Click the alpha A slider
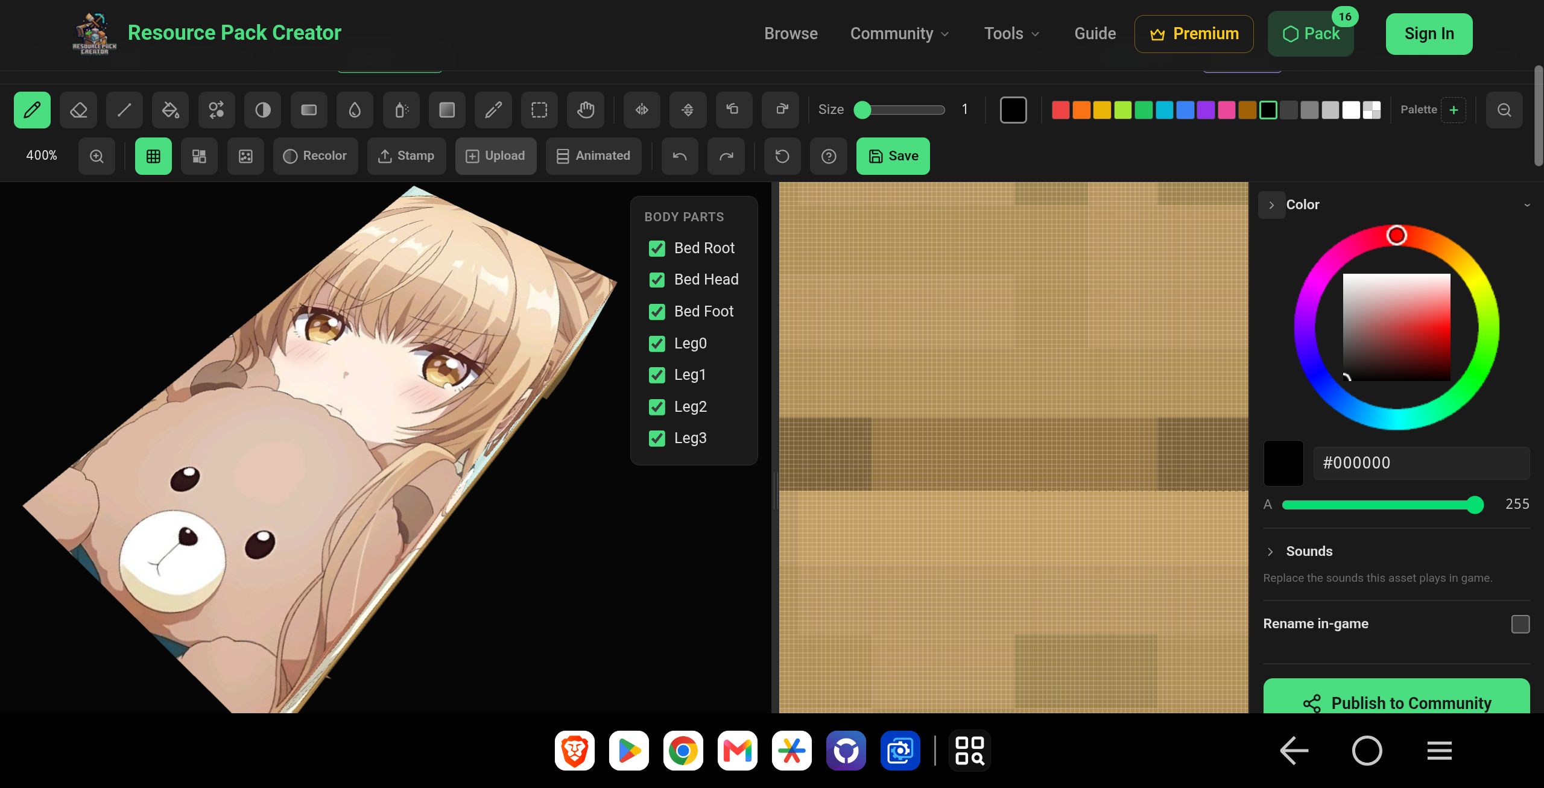Image resolution: width=1544 pixels, height=788 pixels. (x=1382, y=505)
